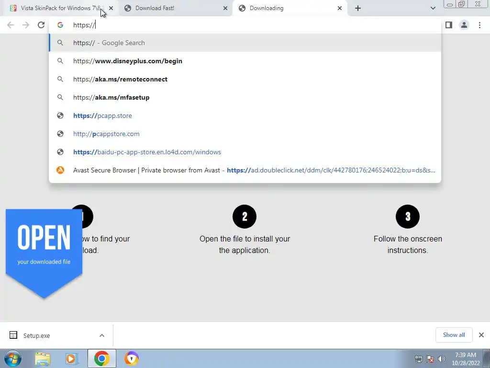
Task: Launch Windows Media Player from taskbar
Action: (72, 358)
